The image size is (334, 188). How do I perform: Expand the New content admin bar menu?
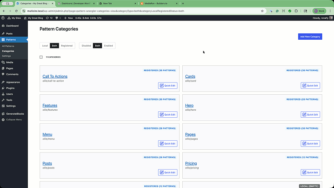(68, 18)
